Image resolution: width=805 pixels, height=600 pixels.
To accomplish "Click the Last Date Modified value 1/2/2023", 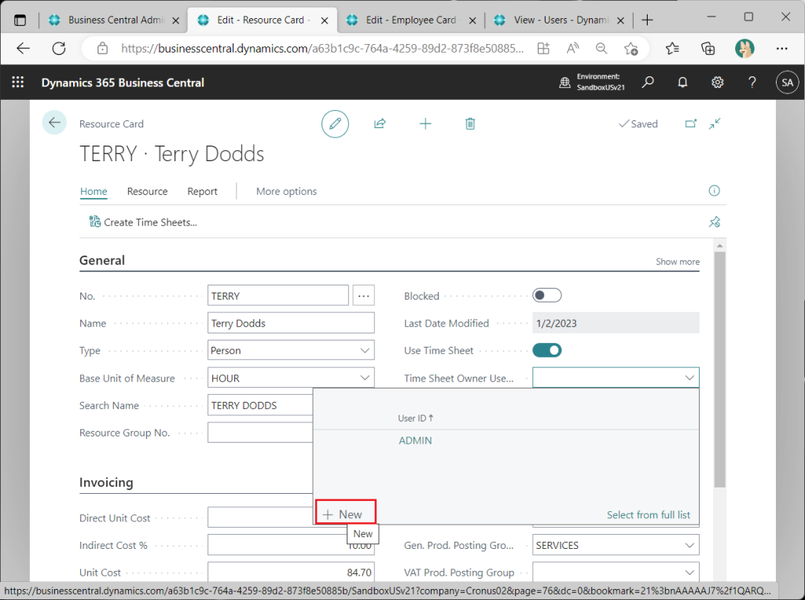I will point(616,323).
